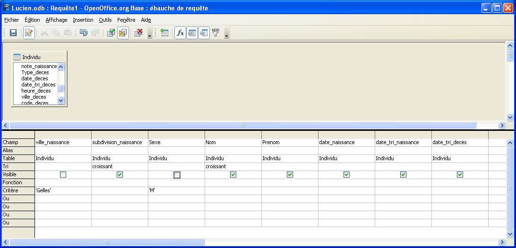The image size is (516, 248).
Task: Select 'Type_deces' in Individu field list
Action: [x=35, y=72]
